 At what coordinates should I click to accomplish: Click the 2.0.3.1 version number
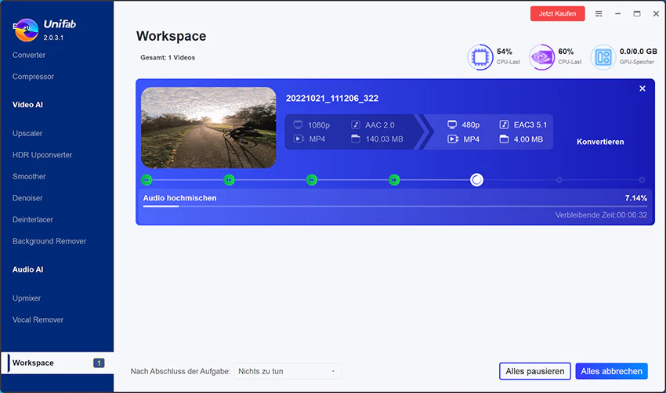[53, 38]
